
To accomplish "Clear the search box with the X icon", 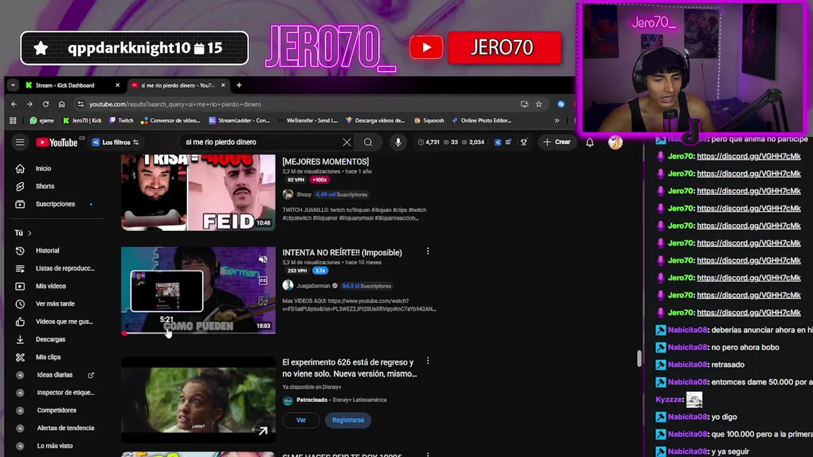I will [347, 142].
